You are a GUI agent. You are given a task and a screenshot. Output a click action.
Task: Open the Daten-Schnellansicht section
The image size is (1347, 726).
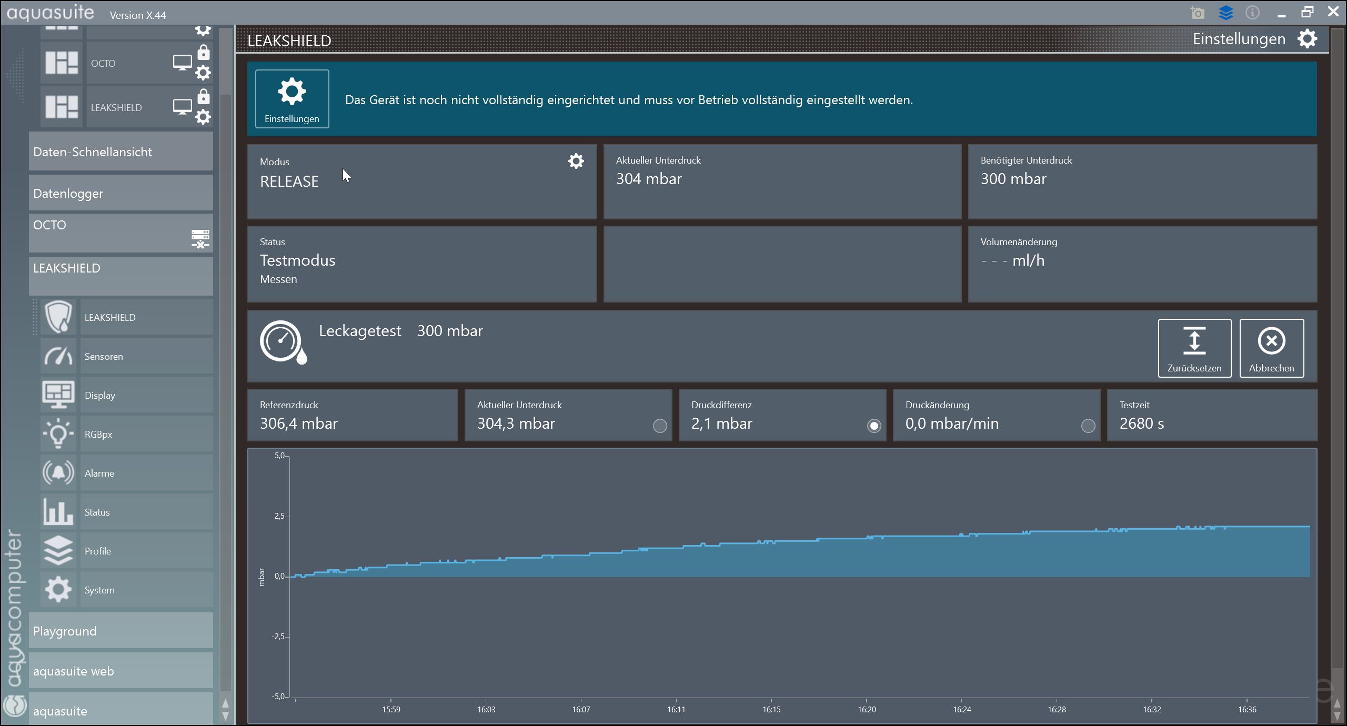point(120,152)
